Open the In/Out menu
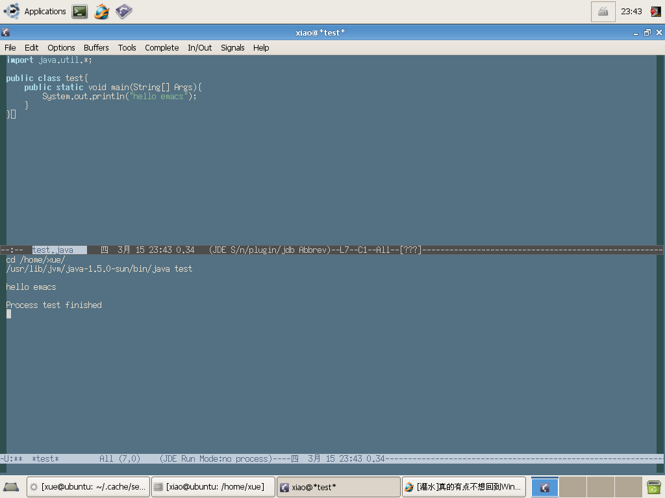The height and width of the screenshot is (498, 665). (200, 47)
